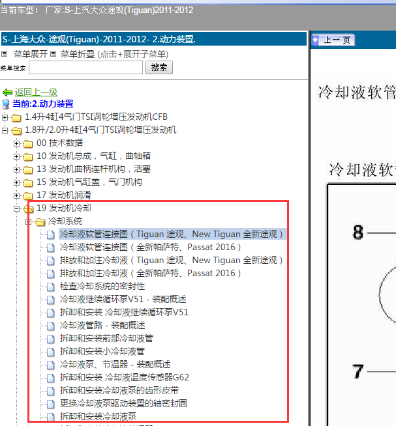Viewport: 396px width, 426px height.
Task: Click page icon of 拆卸和安装 冷却液温度传感器G62
Action: click(x=51, y=378)
